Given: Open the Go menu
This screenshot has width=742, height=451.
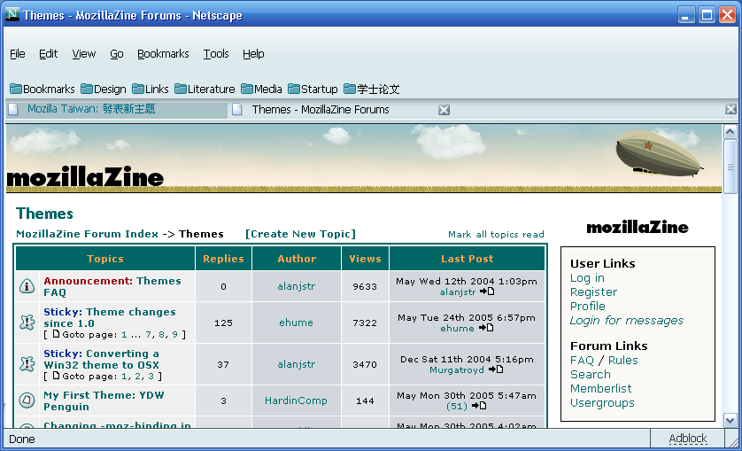Looking at the screenshot, I should pyautogui.click(x=117, y=54).
